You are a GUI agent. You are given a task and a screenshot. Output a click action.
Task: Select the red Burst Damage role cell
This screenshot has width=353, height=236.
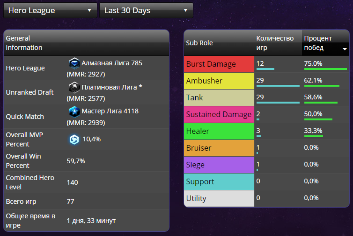[219, 64]
